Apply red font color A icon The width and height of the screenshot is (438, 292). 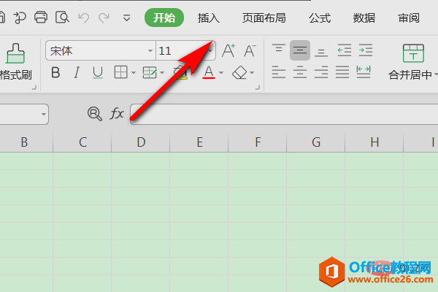coord(209,72)
